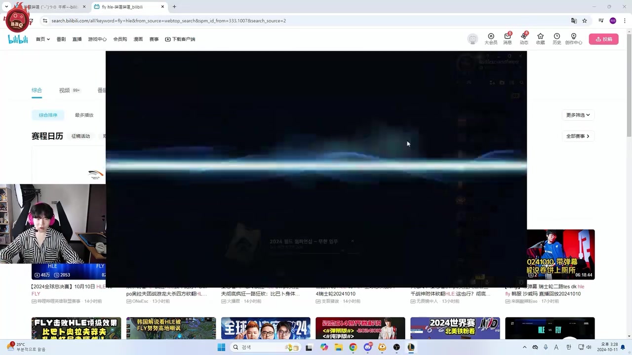
Task: Show hidden system tray icons chevron
Action: click(x=524, y=347)
